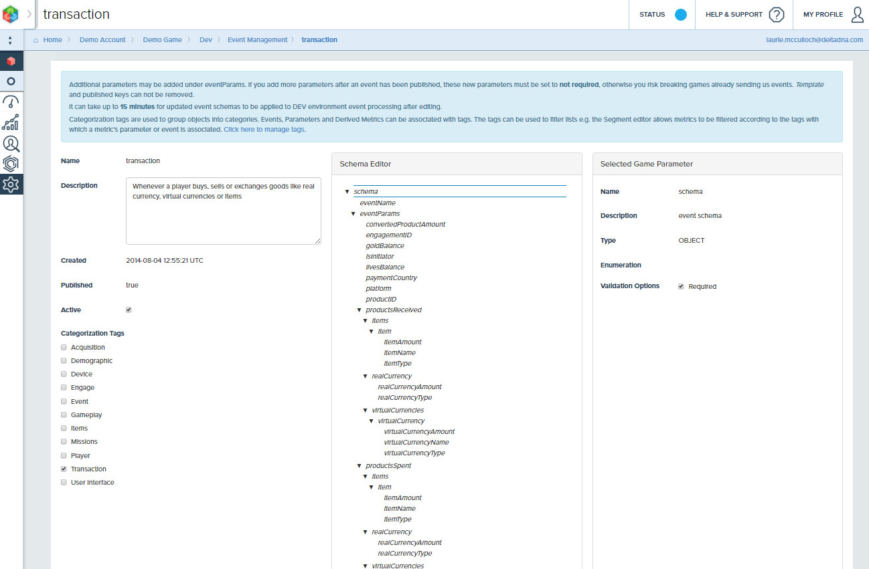Check the Event tag
The width and height of the screenshot is (869, 569).
tap(64, 402)
